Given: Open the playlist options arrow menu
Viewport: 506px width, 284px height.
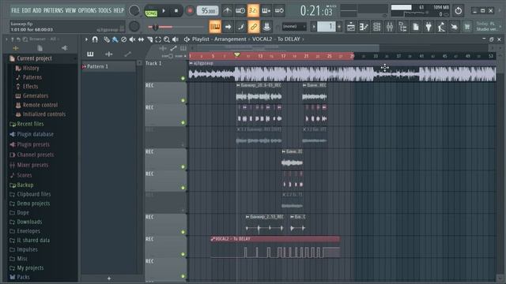Looking at the screenshot, I should [86, 39].
